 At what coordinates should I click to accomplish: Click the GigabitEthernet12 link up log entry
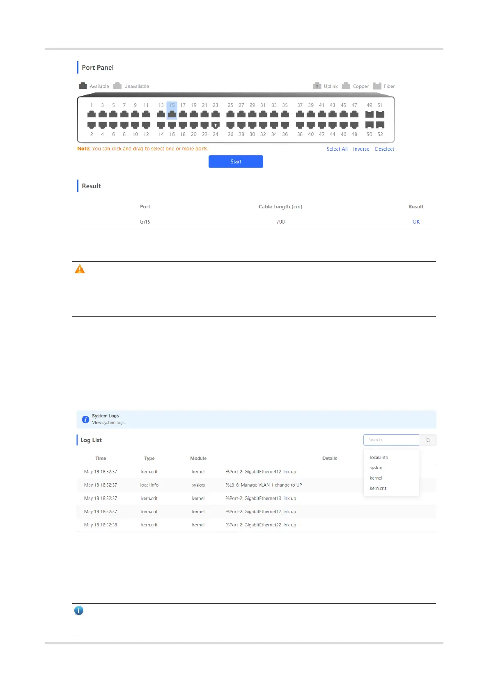coord(261,472)
